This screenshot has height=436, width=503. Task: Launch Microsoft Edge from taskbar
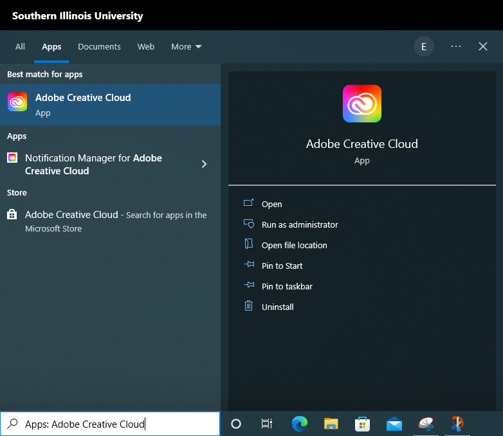click(300, 424)
